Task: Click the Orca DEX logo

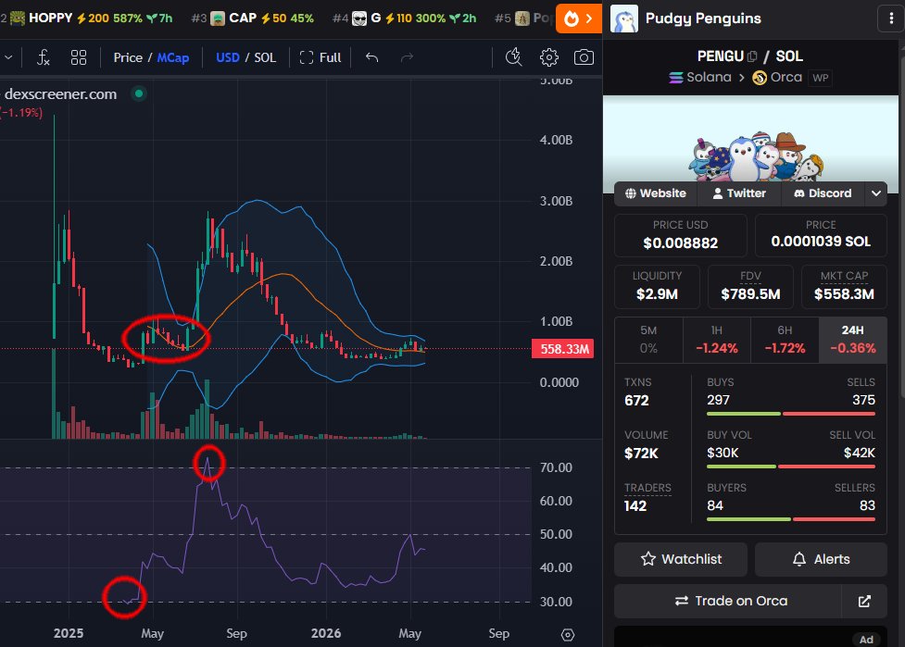Action: click(x=760, y=77)
